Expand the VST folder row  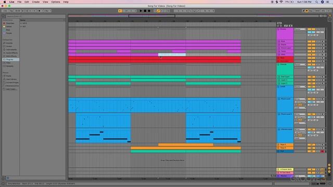[x=21, y=26]
